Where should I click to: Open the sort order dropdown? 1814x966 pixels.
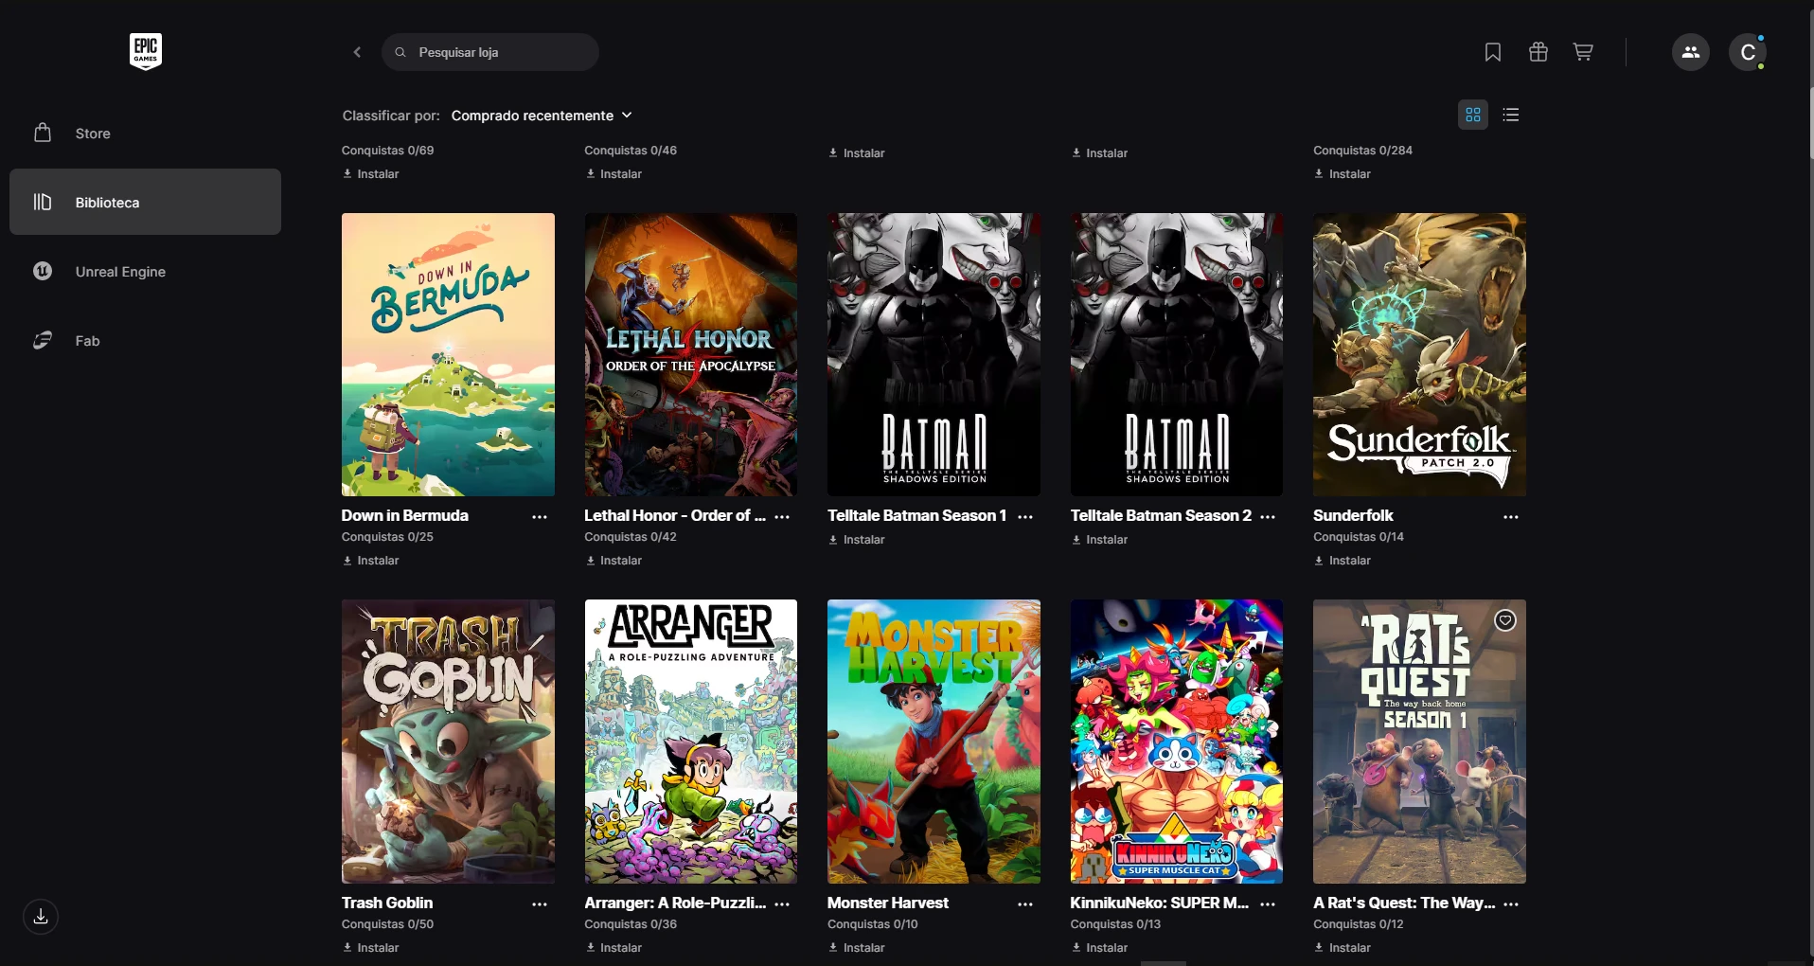click(x=542, y=116)
